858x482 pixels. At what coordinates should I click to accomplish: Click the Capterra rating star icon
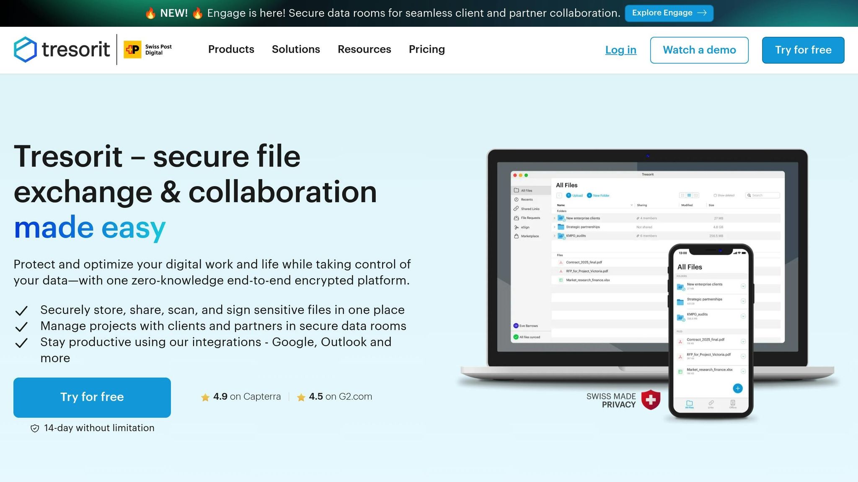pyautogui.click(x=205, y=397)
